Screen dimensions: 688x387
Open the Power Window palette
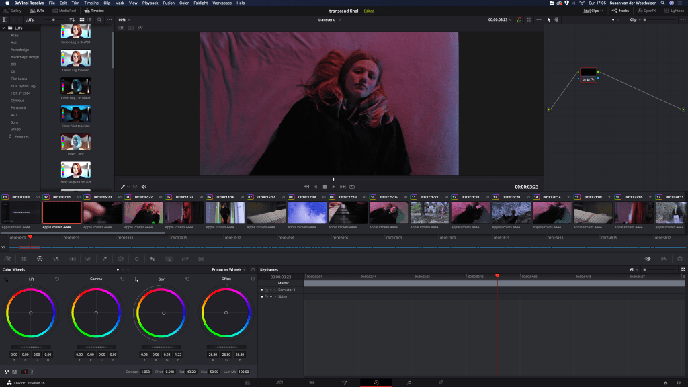[120, 259]
